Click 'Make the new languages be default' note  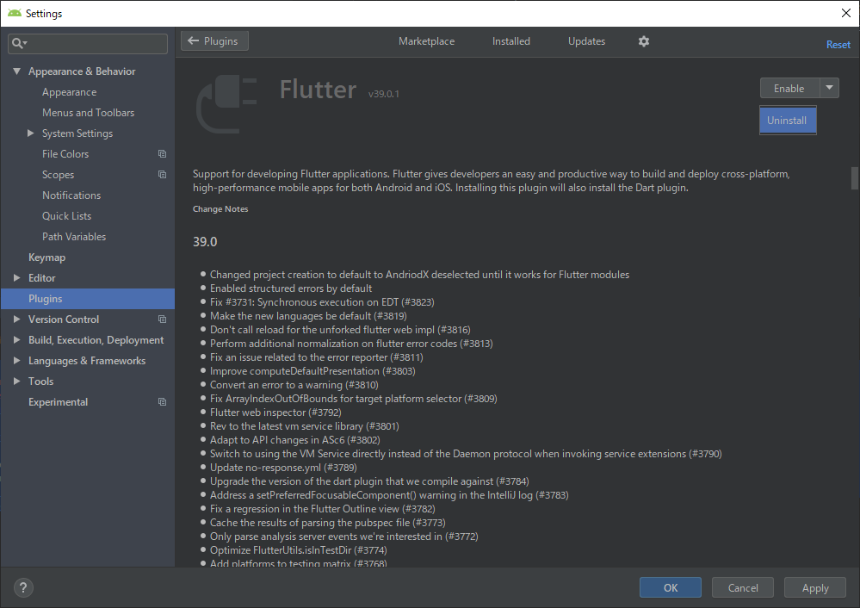tap(308, 315)
